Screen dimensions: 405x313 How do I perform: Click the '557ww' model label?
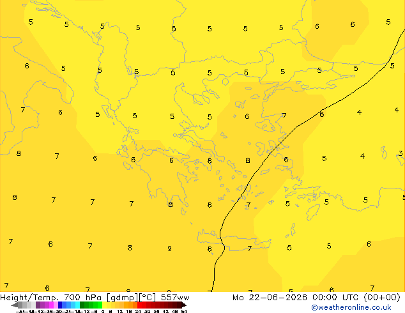point(175,298)
